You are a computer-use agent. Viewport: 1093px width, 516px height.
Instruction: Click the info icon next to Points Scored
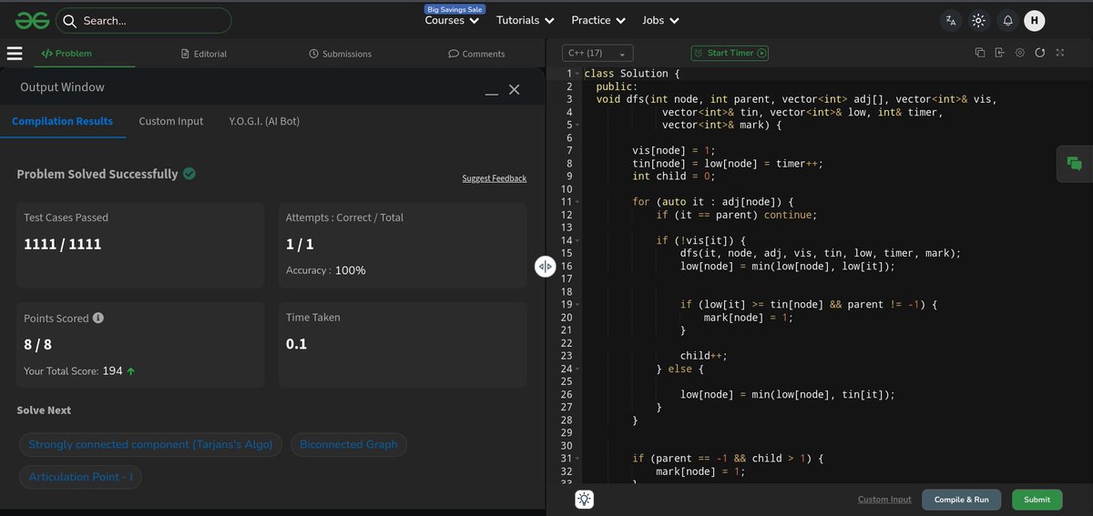coord(98,319)
